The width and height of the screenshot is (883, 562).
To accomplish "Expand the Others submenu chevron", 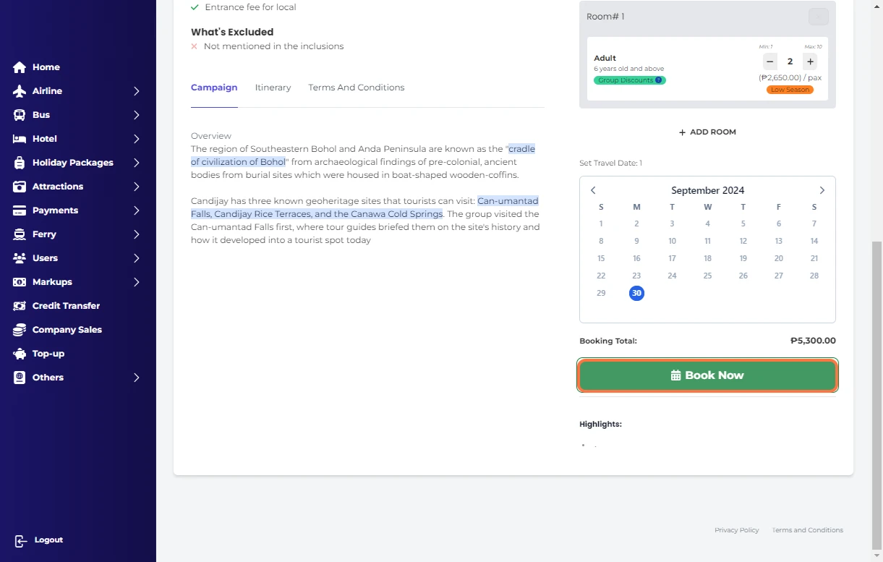I will pyautogui.click(x=136, y=378).
